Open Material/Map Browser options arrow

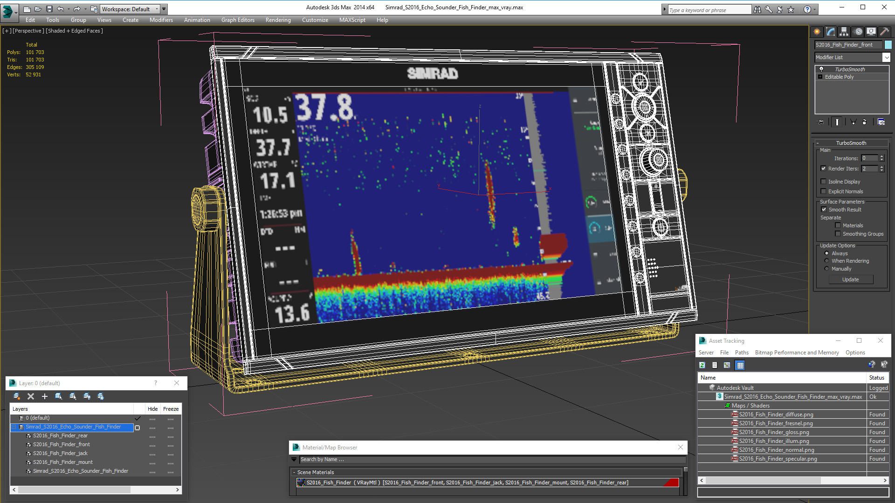coord(294,459)
